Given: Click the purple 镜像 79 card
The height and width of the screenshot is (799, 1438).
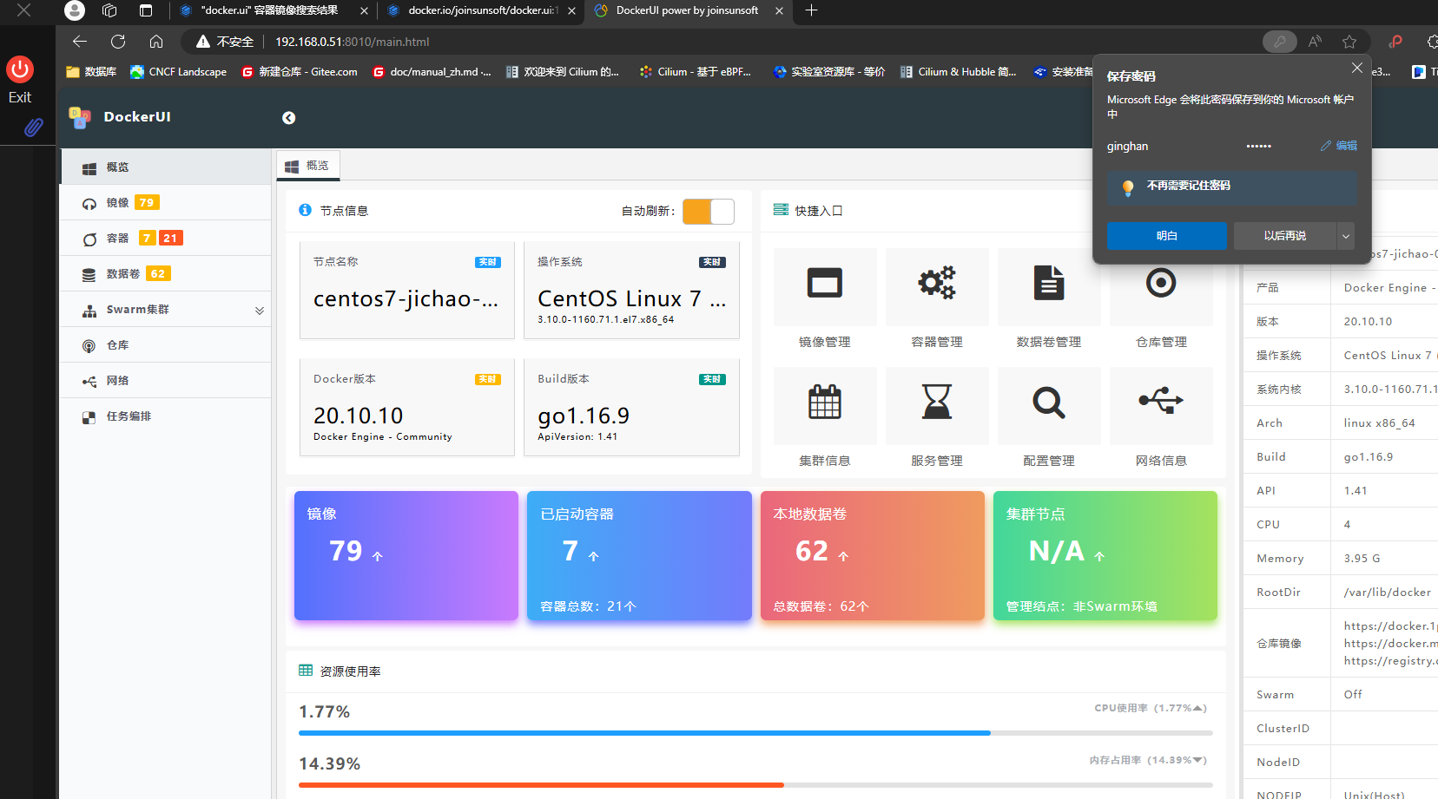Looking at the screenshot, I should coord(406,556).
